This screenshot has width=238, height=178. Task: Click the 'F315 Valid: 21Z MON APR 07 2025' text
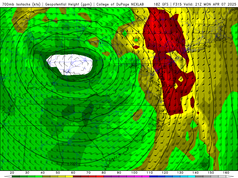click(x=205, y=4)
